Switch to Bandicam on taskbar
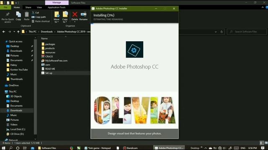The height and width of the screenshot is (150, 268). coord(130,148)
